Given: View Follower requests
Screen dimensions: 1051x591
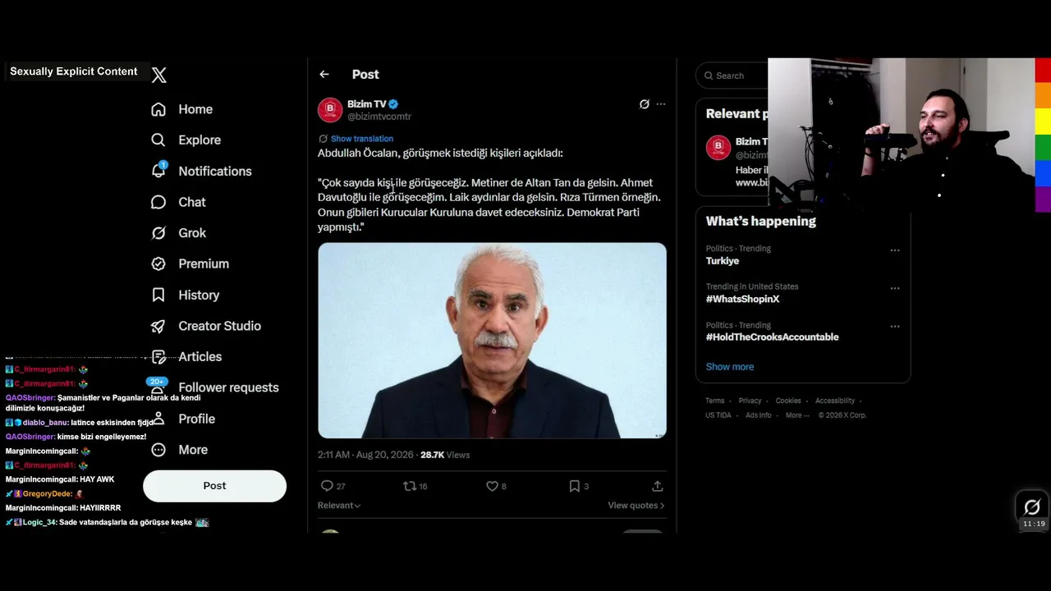Looking at the screenshot, I should [x=214, y=387].
